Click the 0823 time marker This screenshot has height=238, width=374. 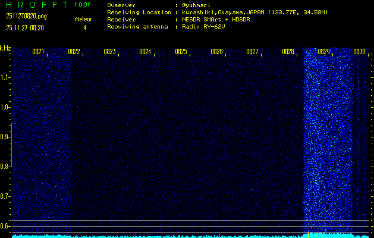pos(110,52)
